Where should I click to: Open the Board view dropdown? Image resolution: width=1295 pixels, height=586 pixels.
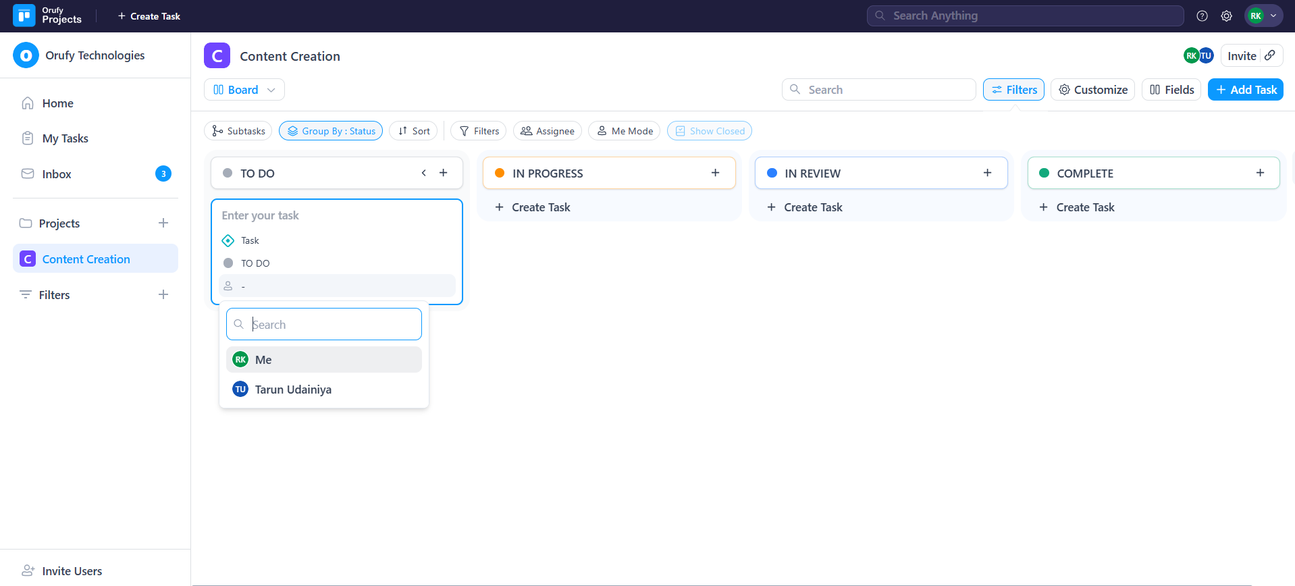click(244, 90)
